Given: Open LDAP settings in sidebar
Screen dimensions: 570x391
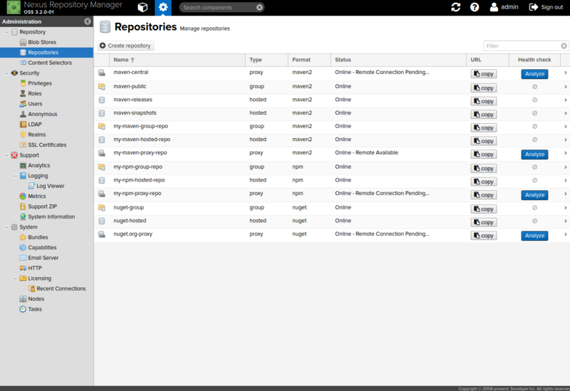Looking at the screenshot, I should click(x=35, y=124).
